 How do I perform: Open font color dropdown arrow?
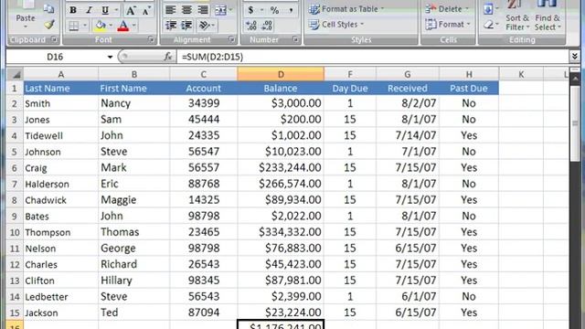tap(134, 26)
